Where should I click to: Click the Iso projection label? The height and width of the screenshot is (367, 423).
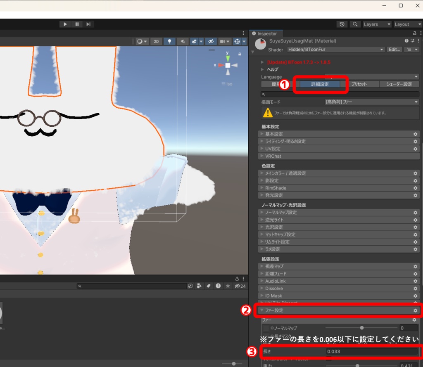227,84
